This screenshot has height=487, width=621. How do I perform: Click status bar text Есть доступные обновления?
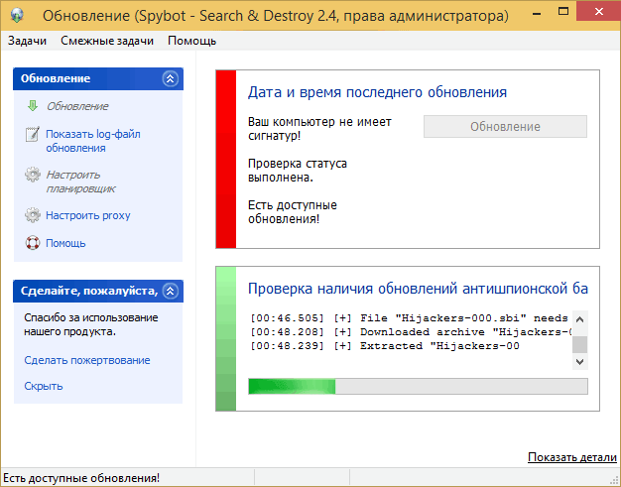coord(81,478)
